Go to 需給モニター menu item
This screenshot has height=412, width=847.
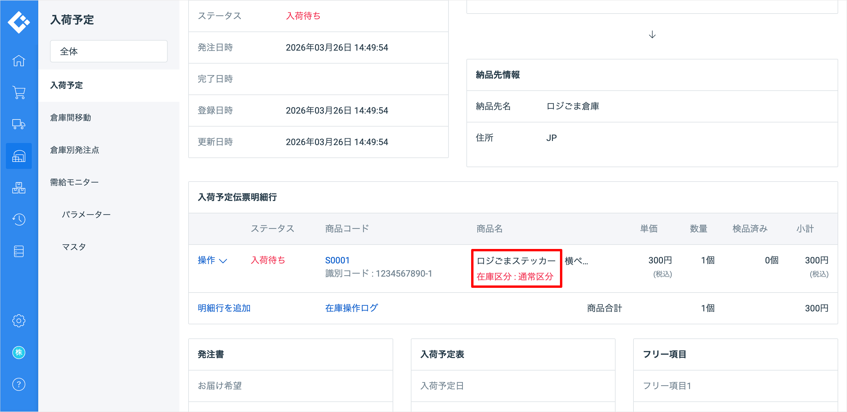74,182
